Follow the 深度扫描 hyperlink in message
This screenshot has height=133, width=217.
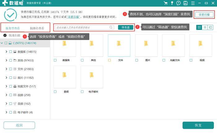(x=73, y=17)
